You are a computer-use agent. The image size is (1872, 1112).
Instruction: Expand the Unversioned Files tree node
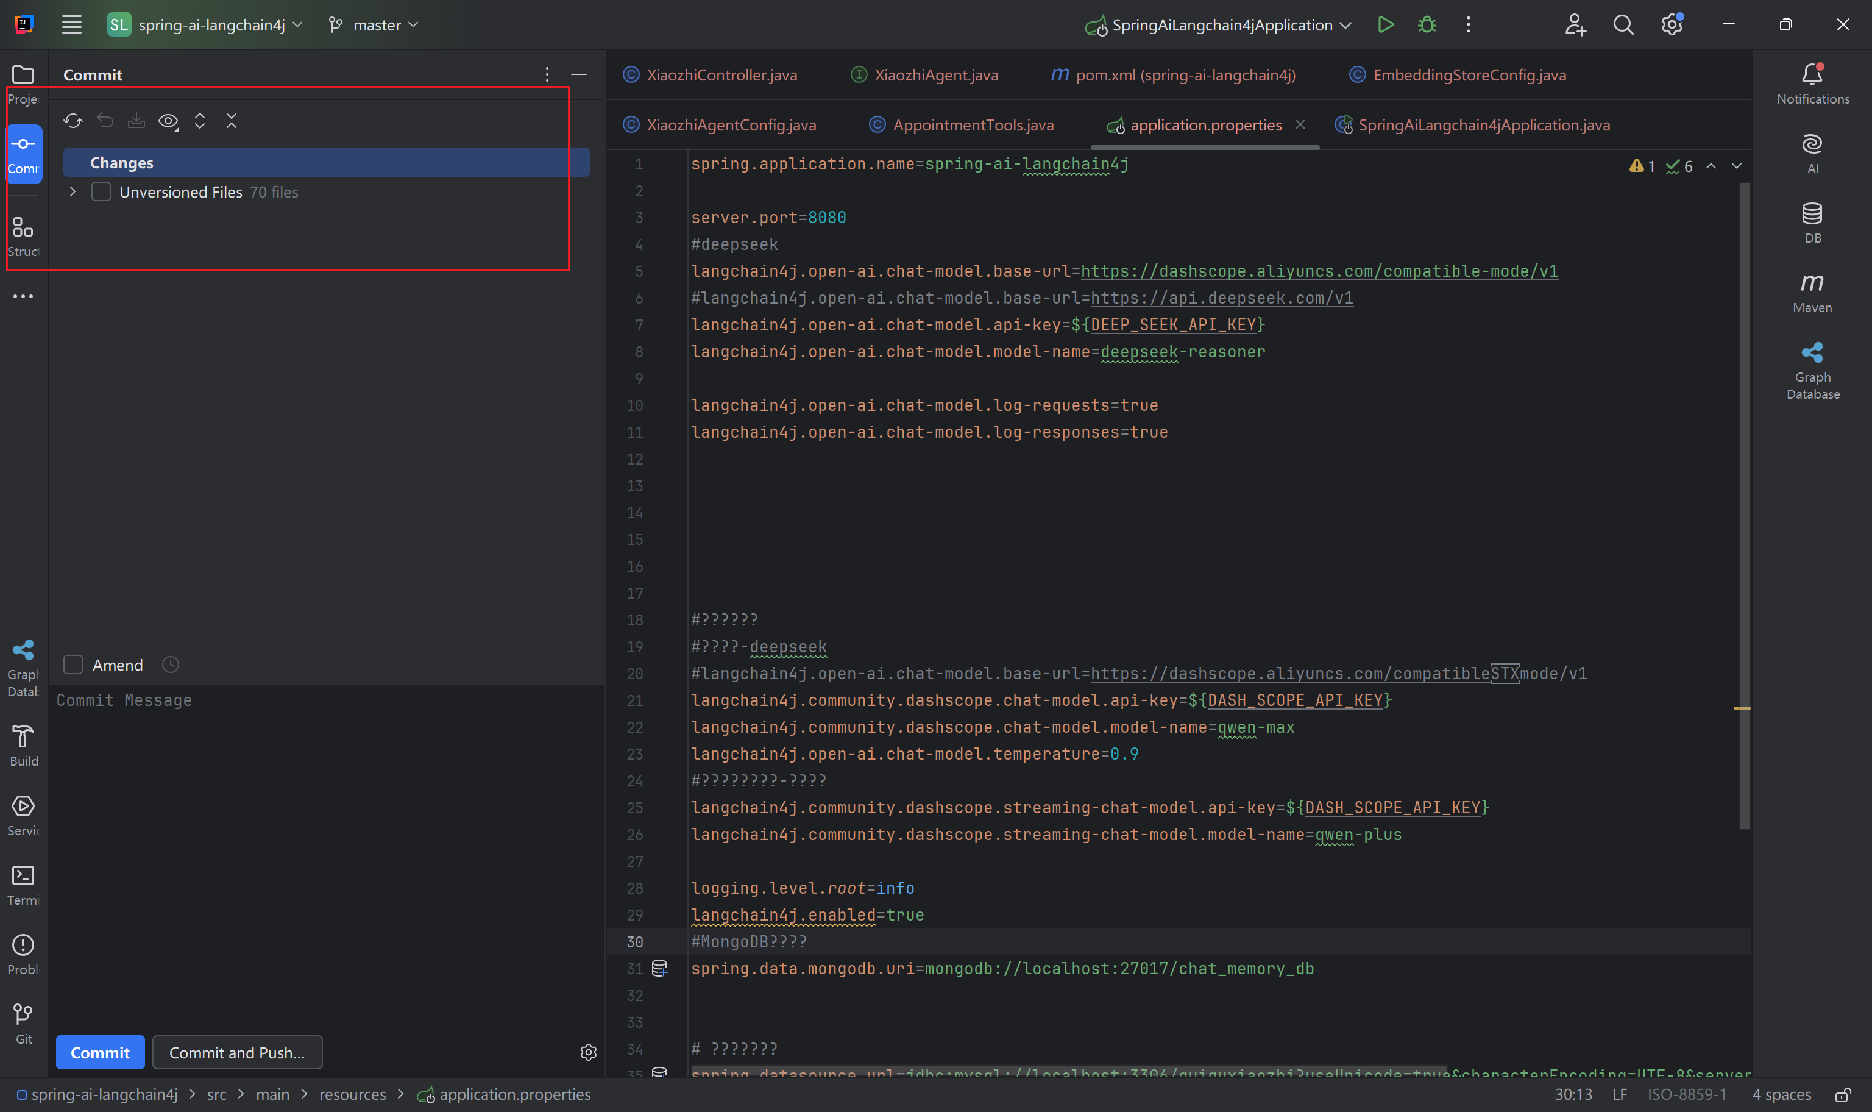73,192
